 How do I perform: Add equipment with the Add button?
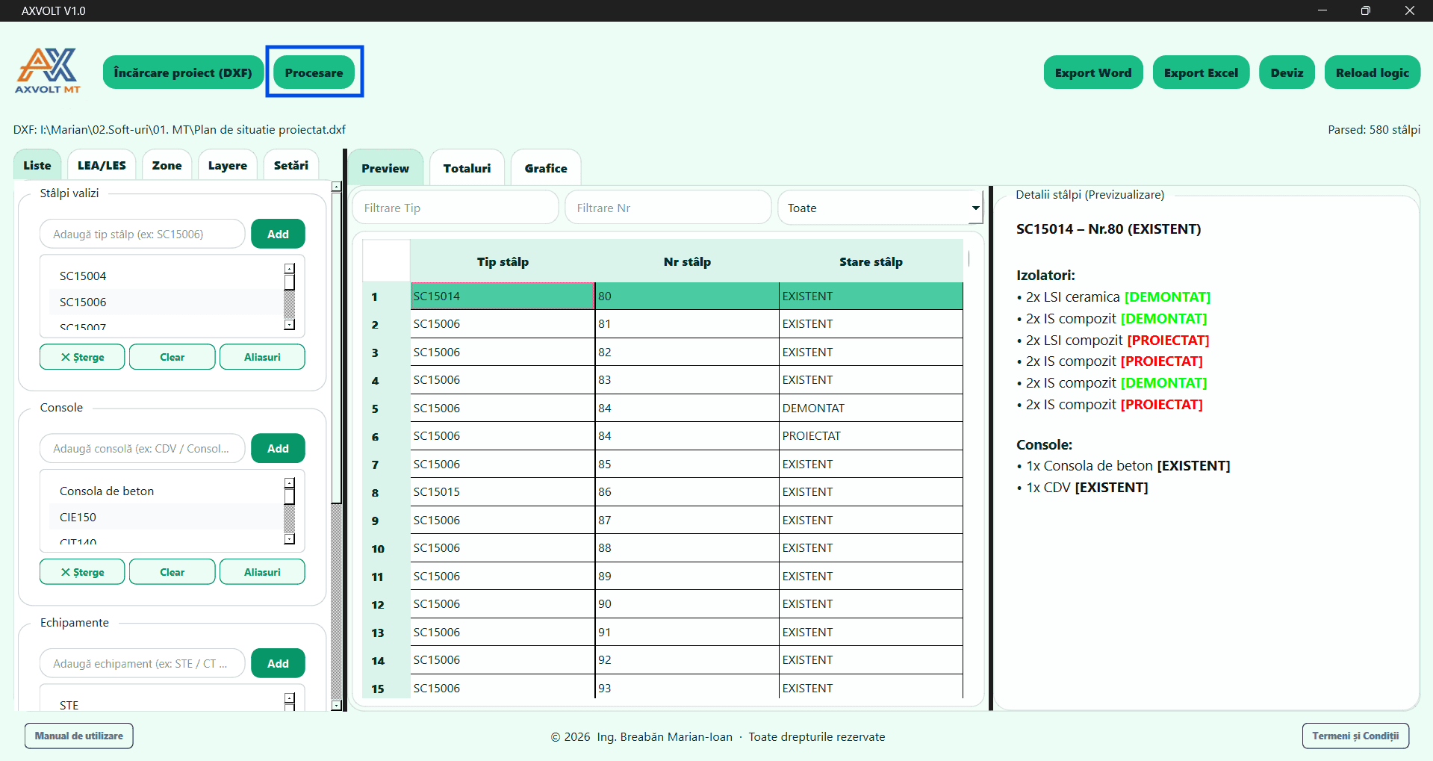pos(278,663)
